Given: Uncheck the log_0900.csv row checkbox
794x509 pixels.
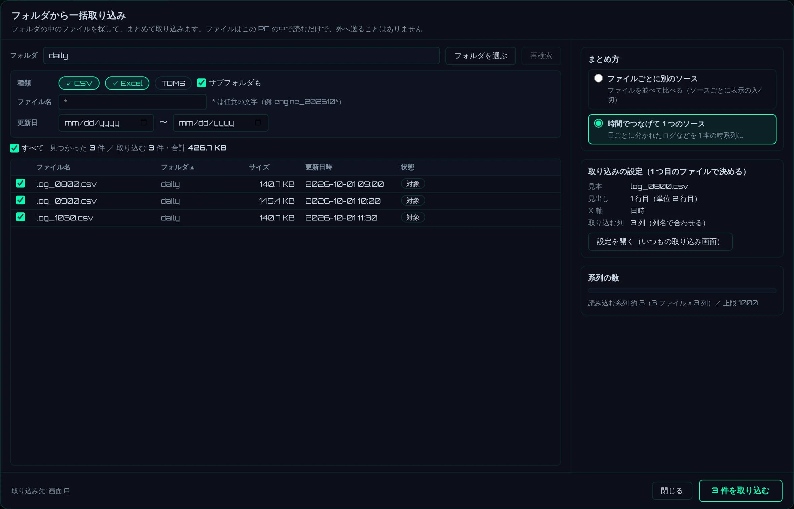Looking at the screenshot, I should [21, 200].
